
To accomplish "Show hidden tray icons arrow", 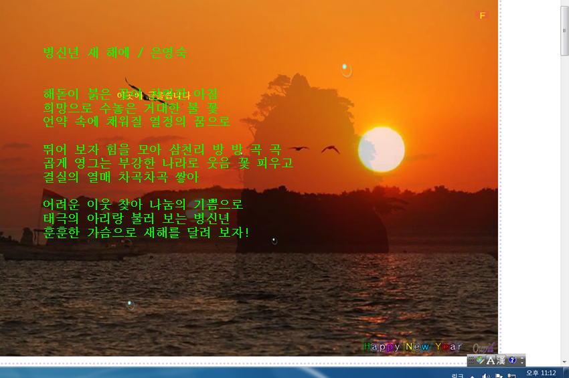I will (473, 376).
